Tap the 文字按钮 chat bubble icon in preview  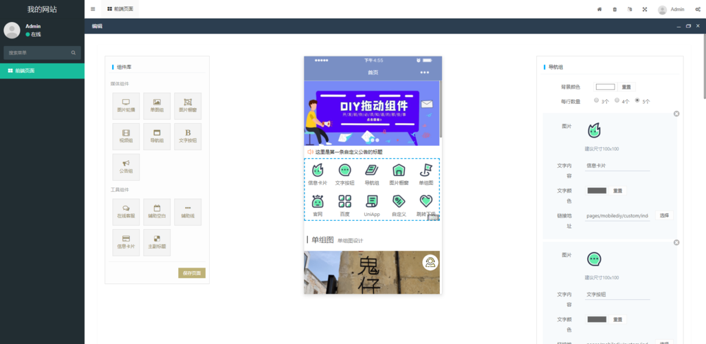coord(345,170)
